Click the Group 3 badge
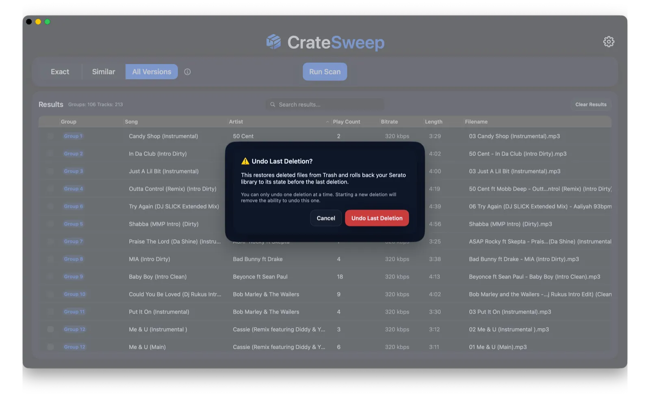Screen dimensions: 650x398 pos(73,171)
